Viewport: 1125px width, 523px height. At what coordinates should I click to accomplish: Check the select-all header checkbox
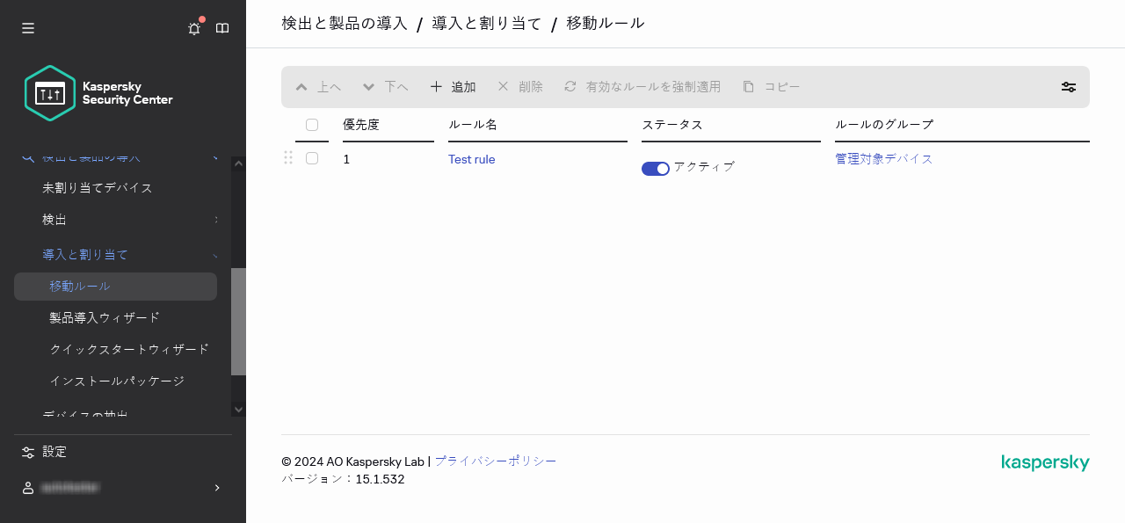tap(312, 124)
